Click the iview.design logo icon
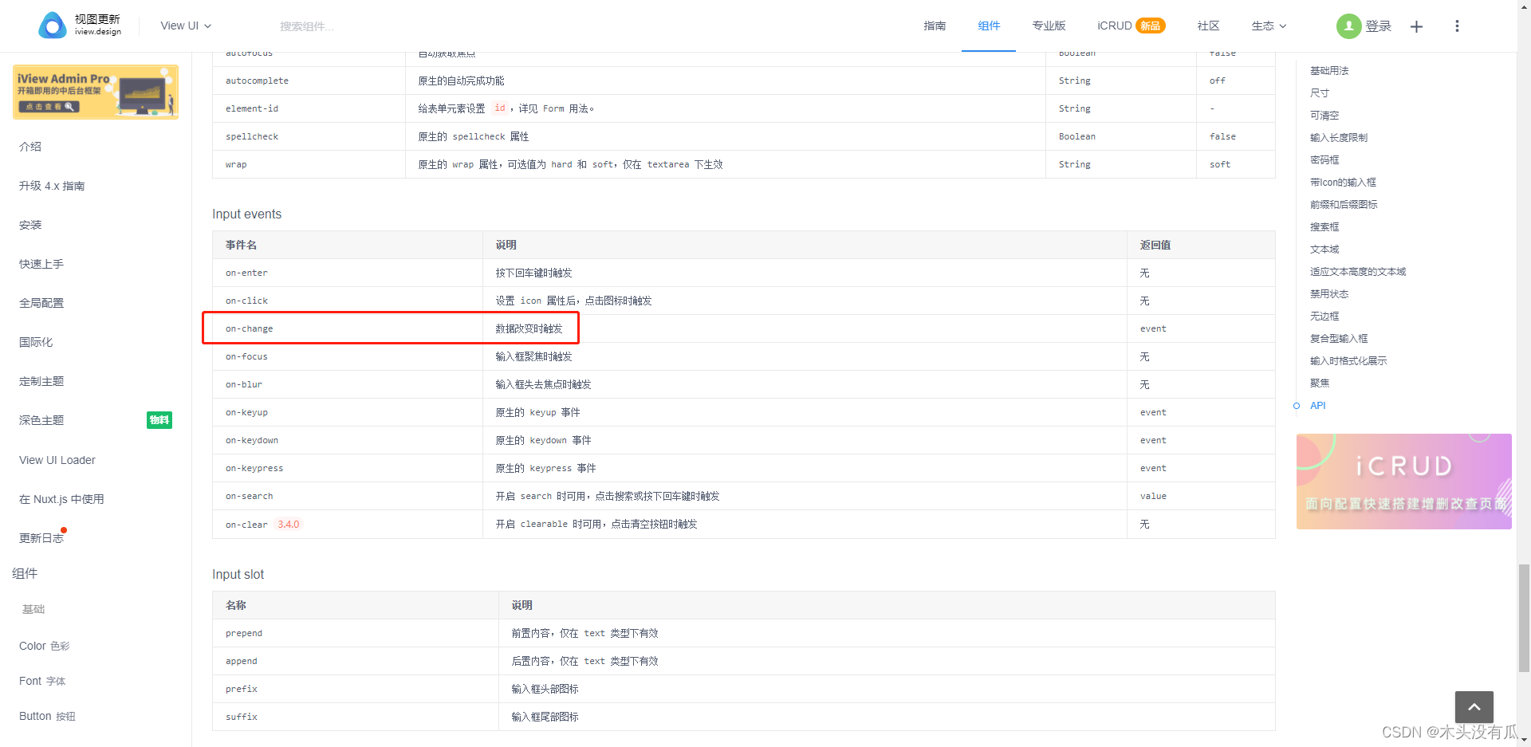The height and width of the screenshot is (747, 1531). [51, 25]
